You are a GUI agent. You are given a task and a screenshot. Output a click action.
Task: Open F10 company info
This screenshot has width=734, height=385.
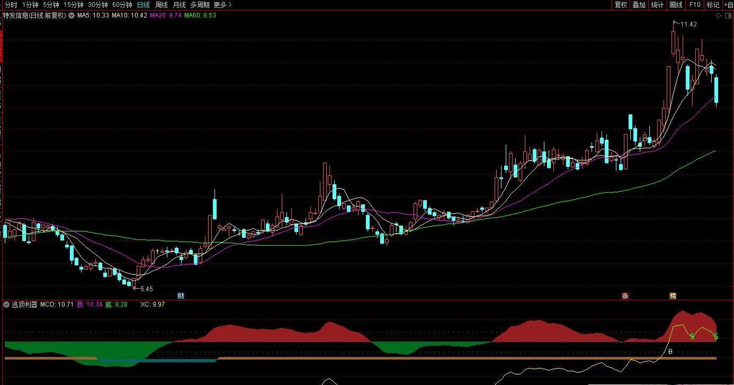pos(694,5)
